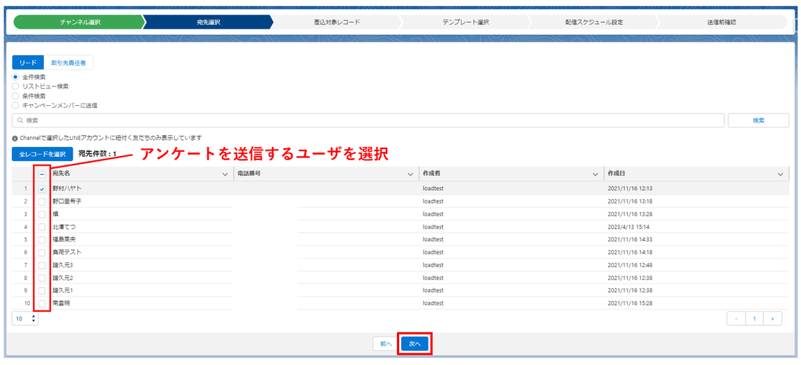Viewport: 801px width, 365px height.
Task: Check the box for row 10 recipient
Action: pyautogui.click(x=42, y=303)
